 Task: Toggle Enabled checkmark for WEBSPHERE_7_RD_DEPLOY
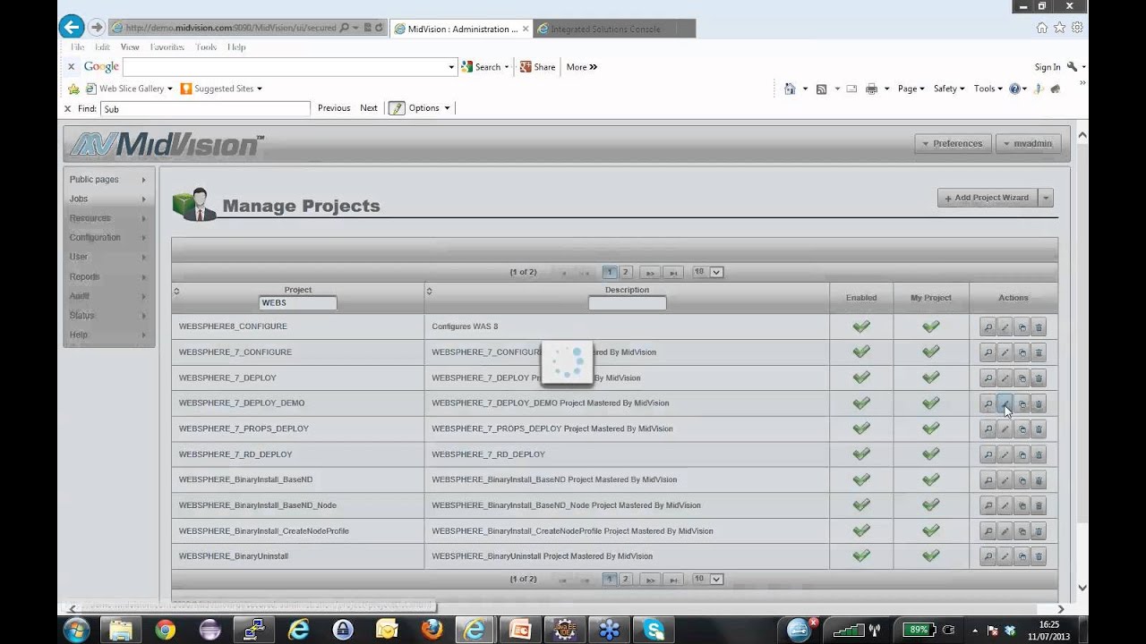(861, 454)
